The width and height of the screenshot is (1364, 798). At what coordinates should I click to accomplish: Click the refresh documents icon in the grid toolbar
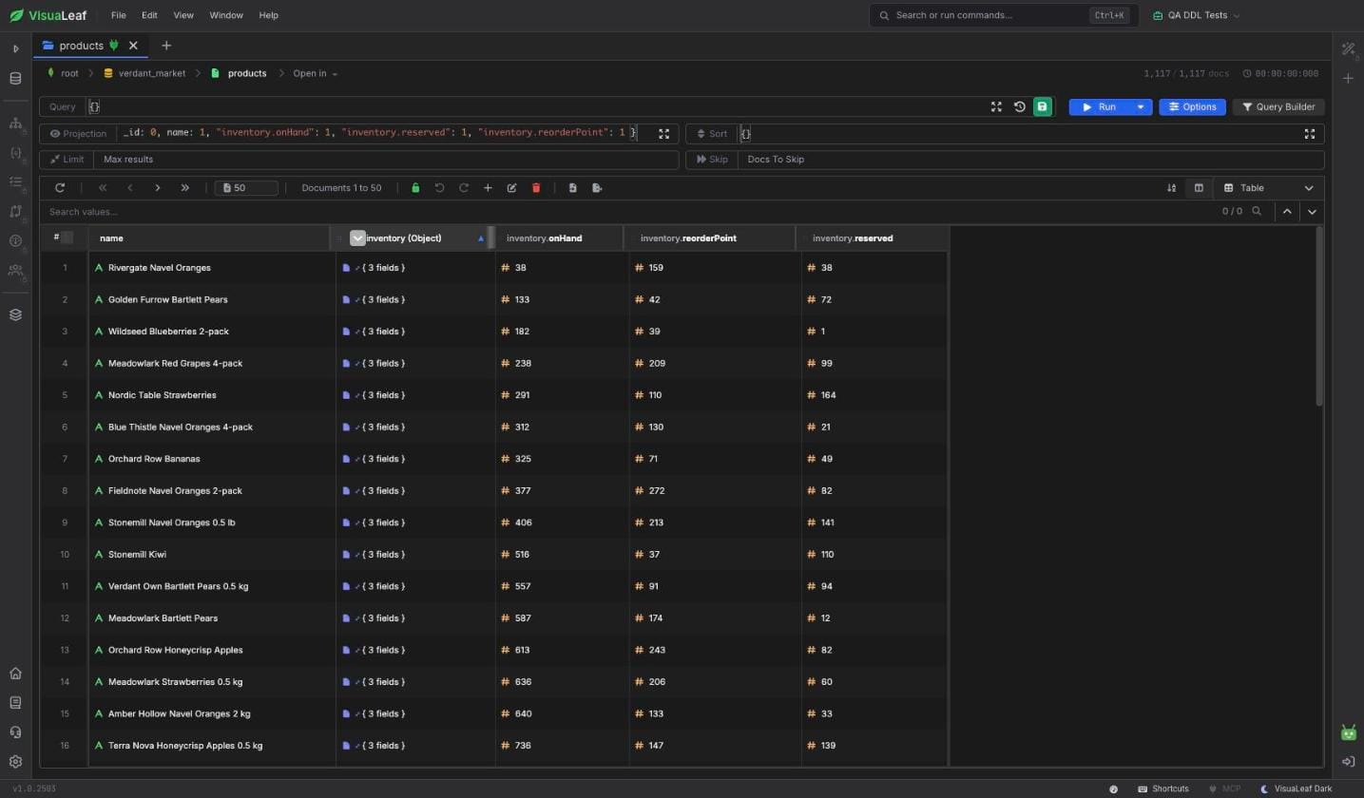coord(60,188)
